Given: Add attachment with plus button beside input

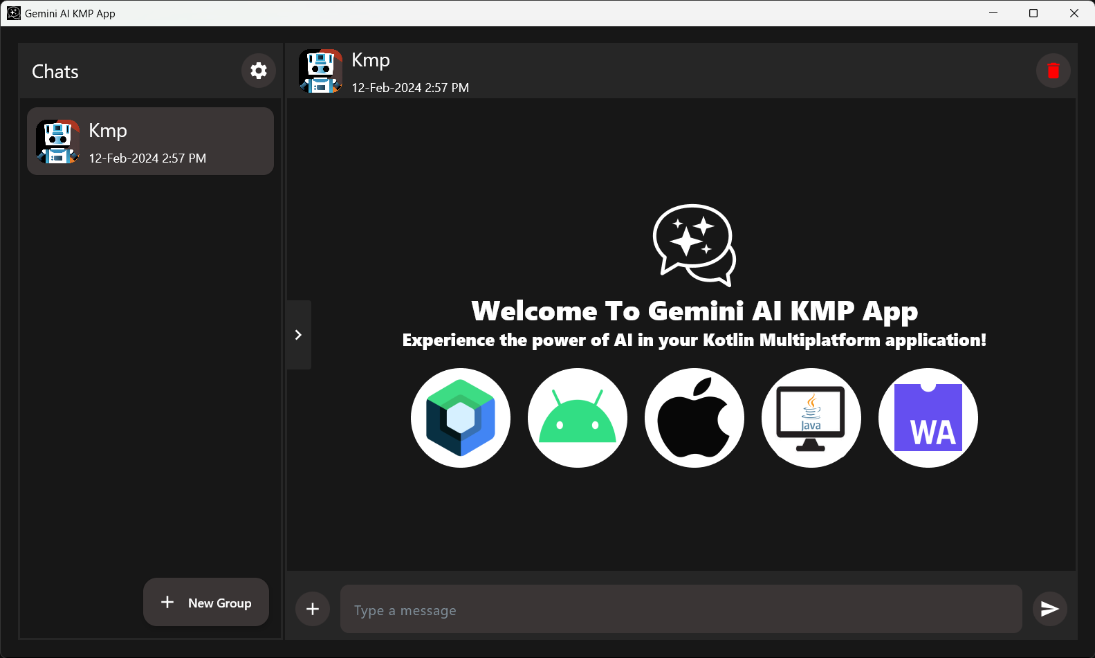Looking at the screenshot, I should click(313, 609).
